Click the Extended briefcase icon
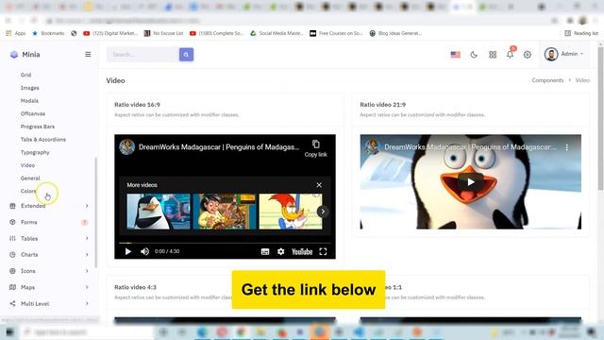The image size is (604, 340). pyautogui.click(x=12, y=206)
